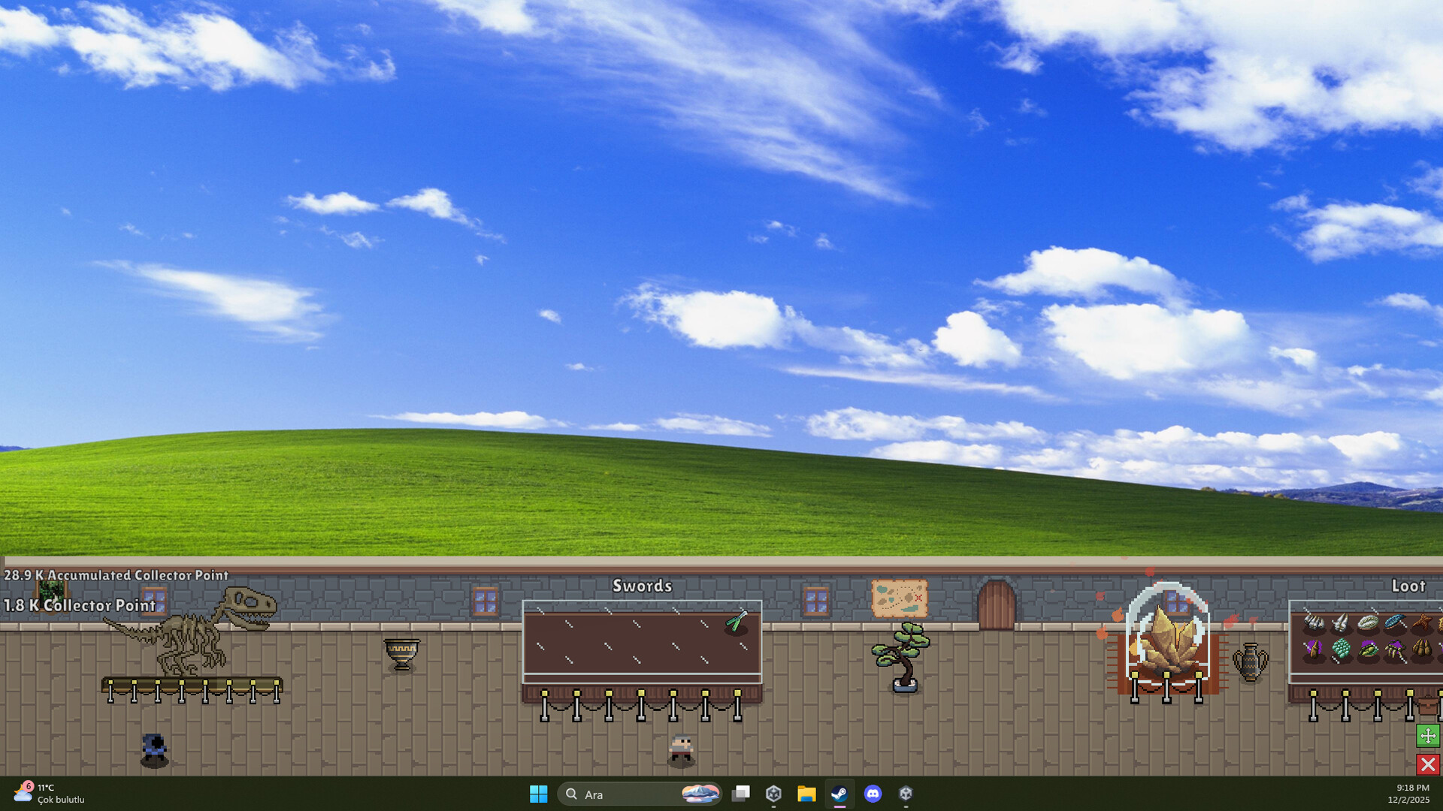Viewport: 1443px width, 811px height.
Task: Open Discord from the taskbar
Action: [873, 794]
